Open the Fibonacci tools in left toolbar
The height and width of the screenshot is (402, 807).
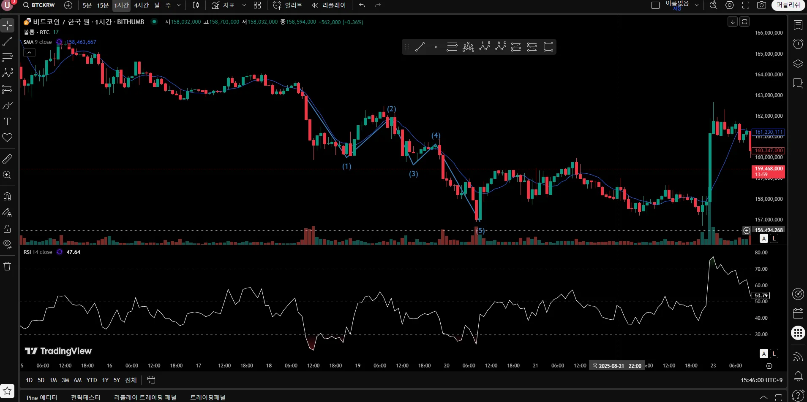coord(8,57)
